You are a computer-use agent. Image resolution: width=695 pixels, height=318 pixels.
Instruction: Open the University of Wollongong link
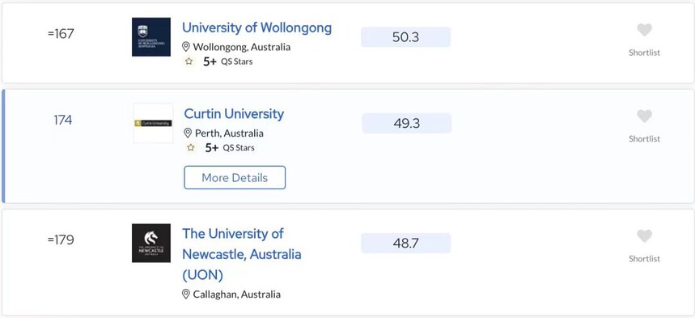(x=256, y=28)
